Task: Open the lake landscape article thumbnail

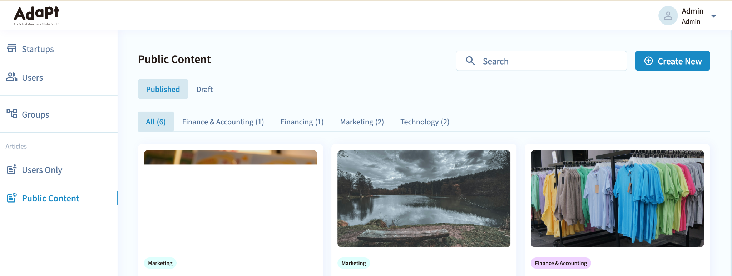Action: coord(424,199)
